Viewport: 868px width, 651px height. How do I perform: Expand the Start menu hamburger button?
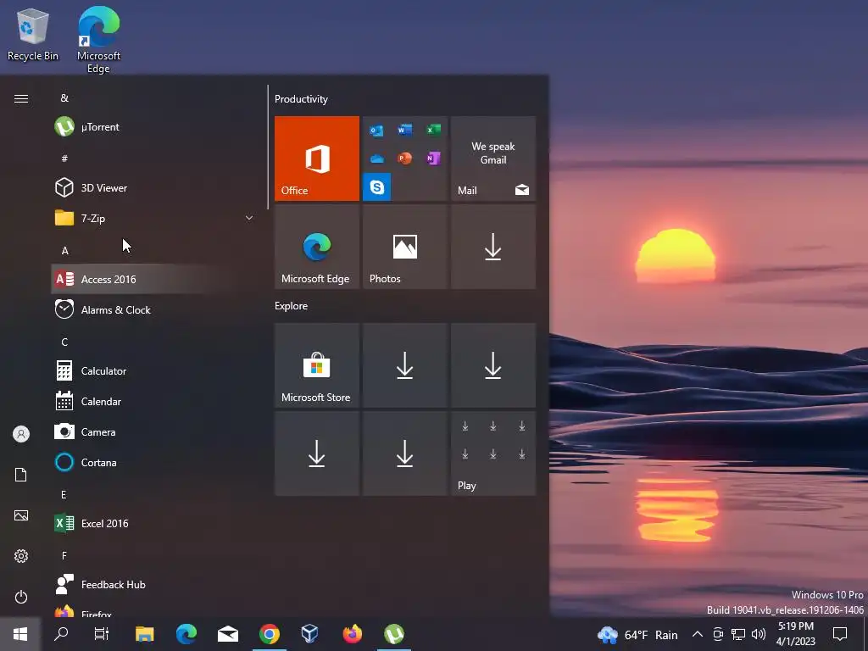(x=21, y=98)
